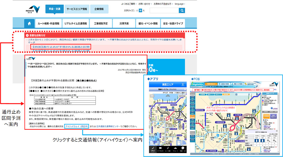Select the 料金・交通 tab
283x157 pixels.
click(x=54, y=9)
